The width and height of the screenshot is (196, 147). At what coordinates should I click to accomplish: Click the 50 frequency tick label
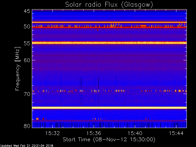(27, 27)
